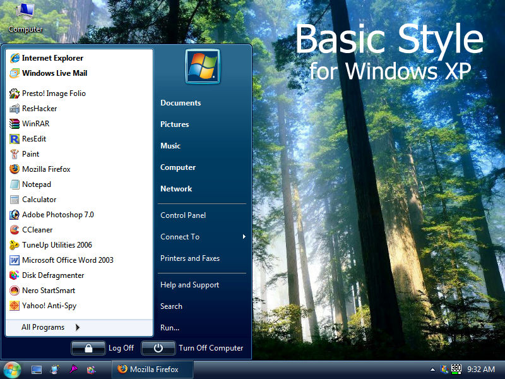Open Disk Defragmenter icon
Viewport: 505px width, 379px height.
coord(15,275)
